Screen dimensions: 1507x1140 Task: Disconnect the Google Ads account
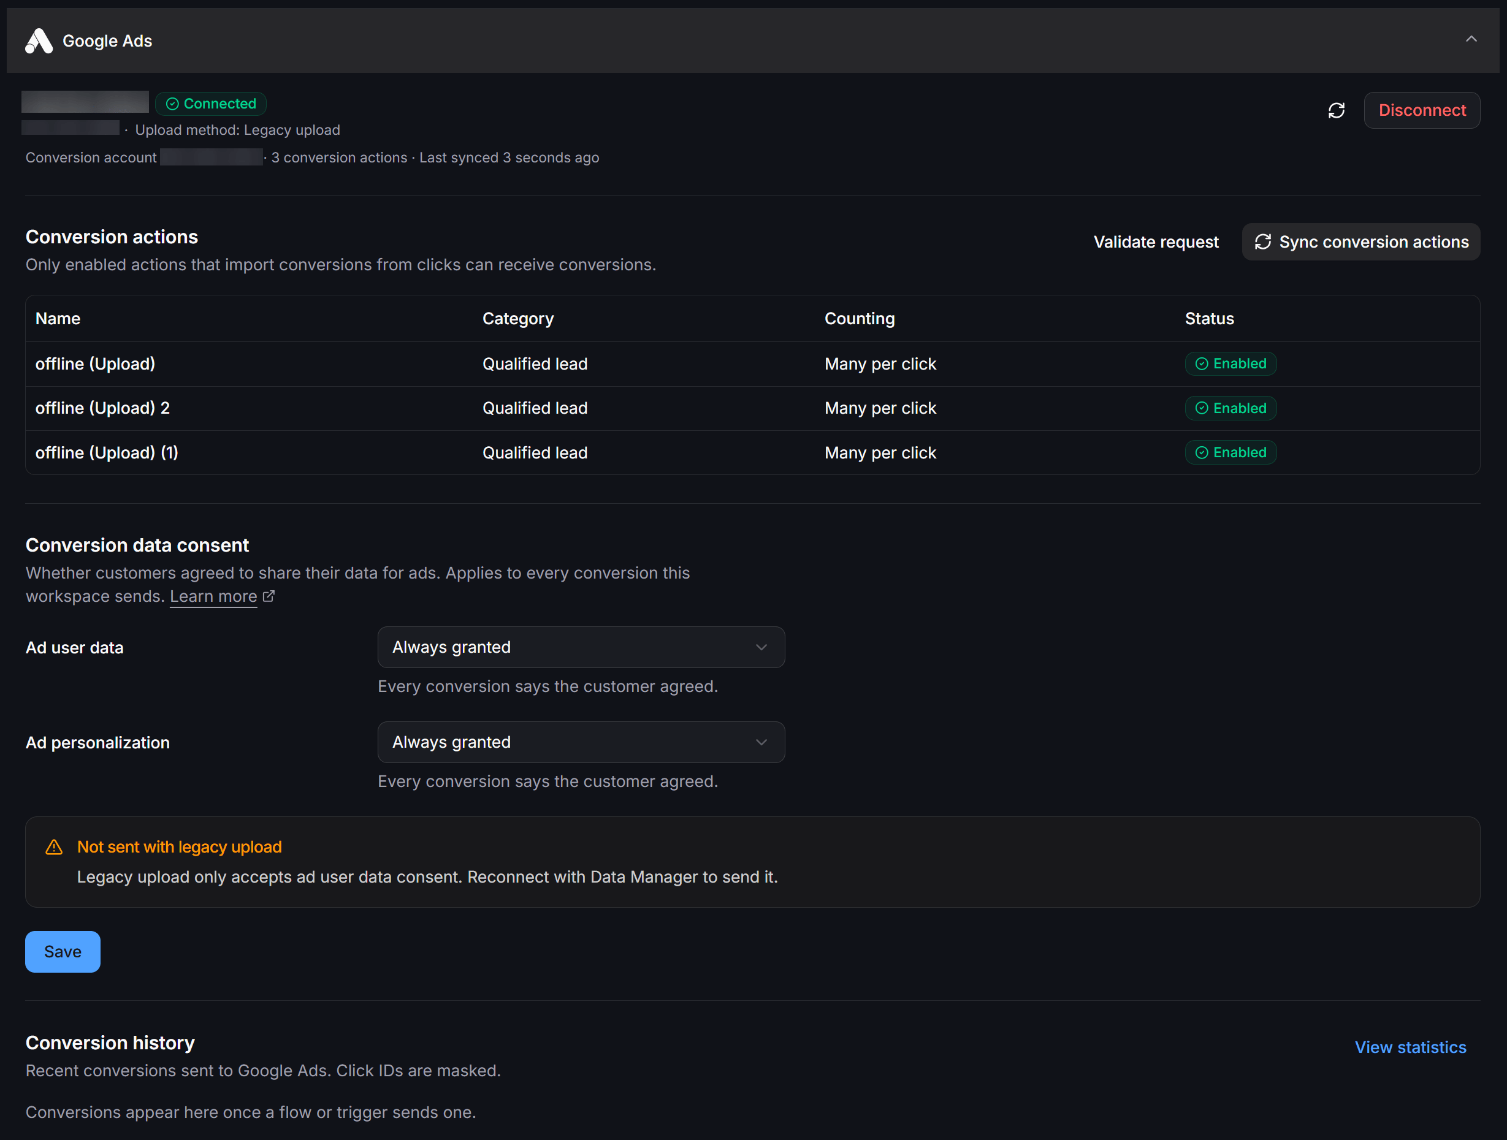click(1421, 110)
